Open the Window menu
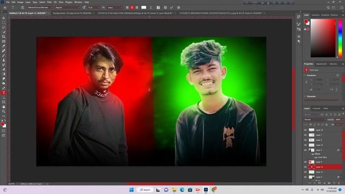This screenshot has width=345, height=194. 78,2
